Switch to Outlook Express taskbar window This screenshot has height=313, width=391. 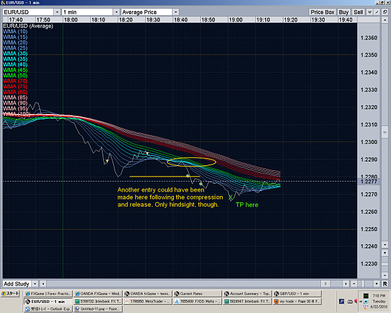[48, 309]
